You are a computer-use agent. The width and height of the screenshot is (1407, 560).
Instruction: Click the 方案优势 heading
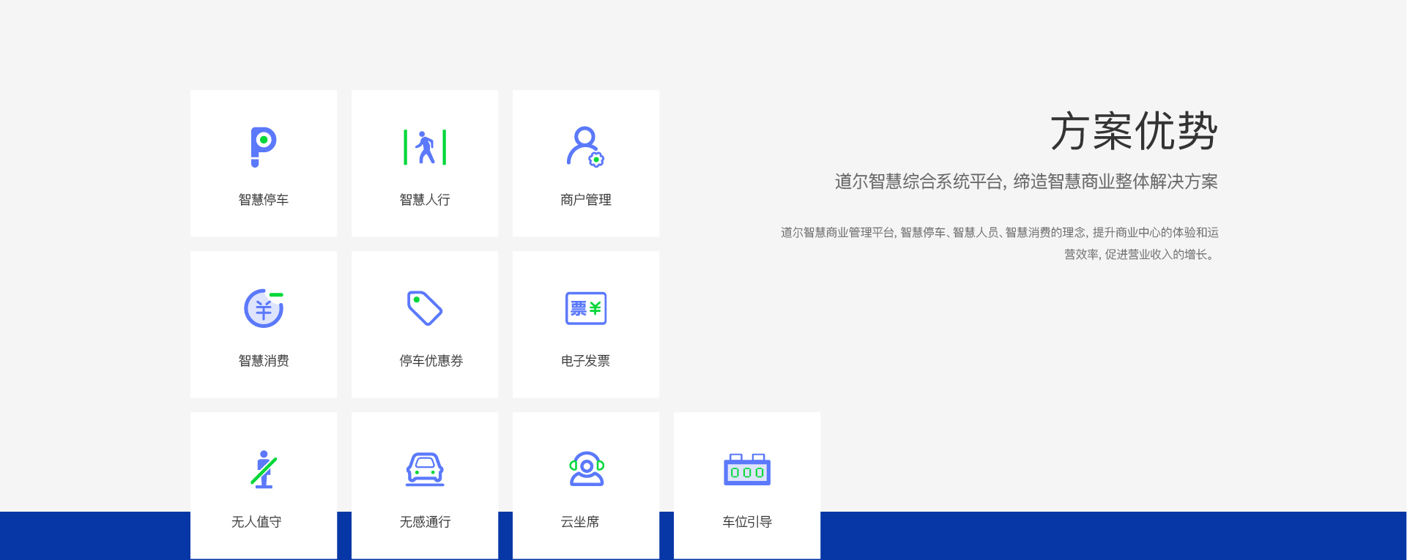1134,132
